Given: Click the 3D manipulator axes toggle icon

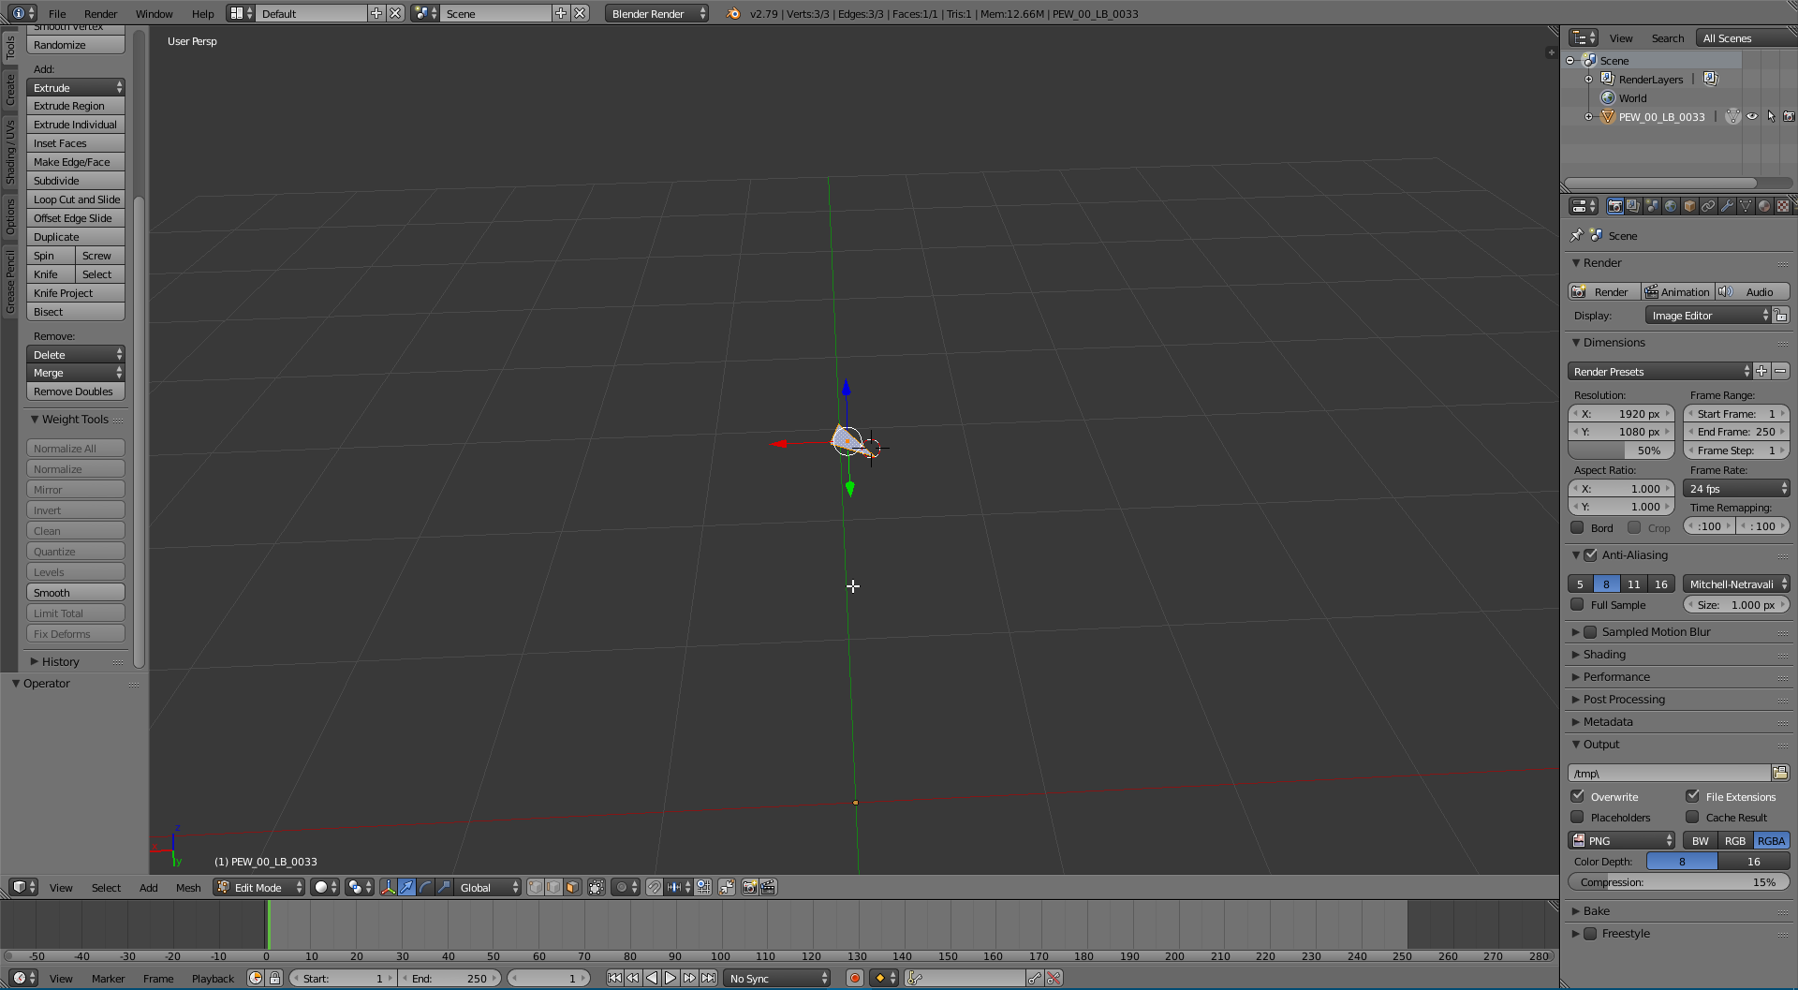Looking at the screenshot, I should (388, 887).
